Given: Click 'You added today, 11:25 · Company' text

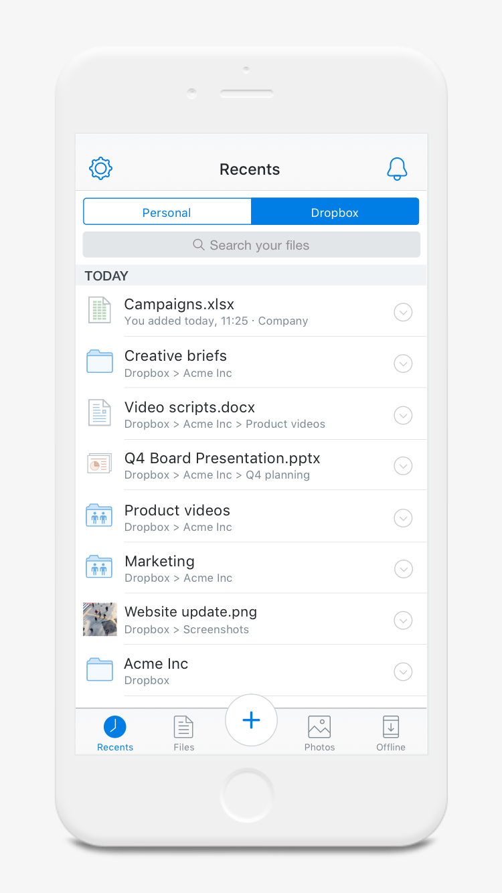Looking at the screenshot, I should (x=216, y=321).
